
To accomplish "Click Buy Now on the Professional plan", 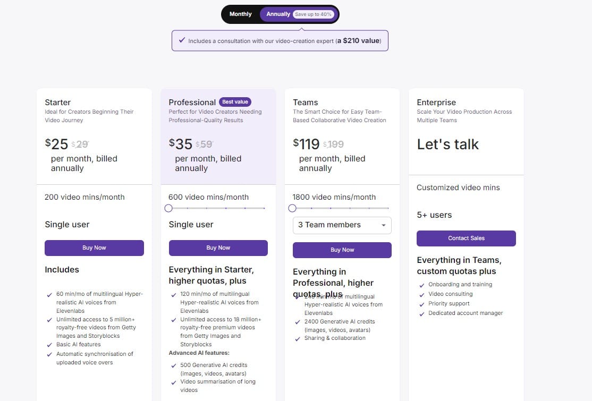I will coord(218,248).
